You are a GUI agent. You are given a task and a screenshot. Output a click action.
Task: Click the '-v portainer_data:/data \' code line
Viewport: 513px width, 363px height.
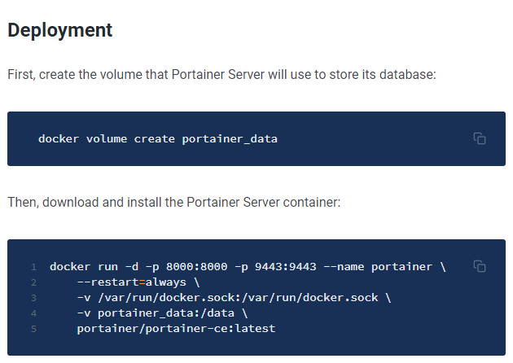click(162, 313)
